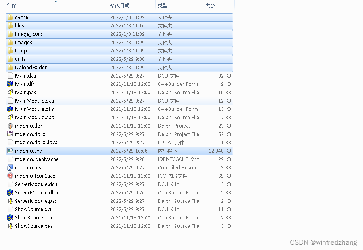This screenshot has height=250, width=363.
Task: Select the file name ShowSource.dfm
Action: pos(34,217)
